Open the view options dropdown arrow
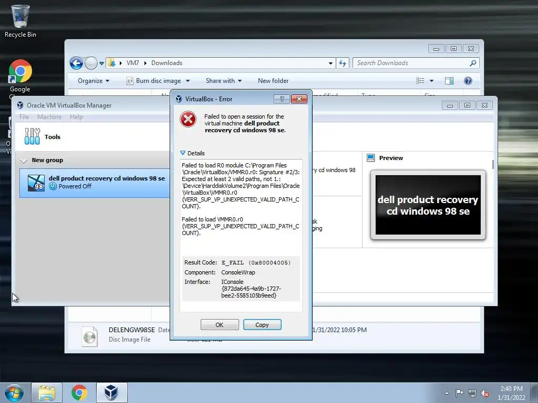538x403 pixels. click(x=432, y=81)
